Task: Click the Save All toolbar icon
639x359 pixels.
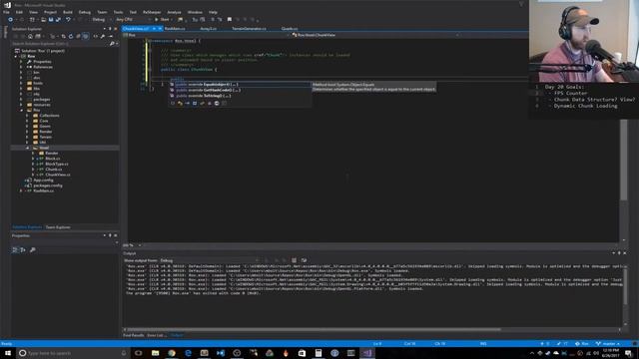Action: click(x=58, y=20)
